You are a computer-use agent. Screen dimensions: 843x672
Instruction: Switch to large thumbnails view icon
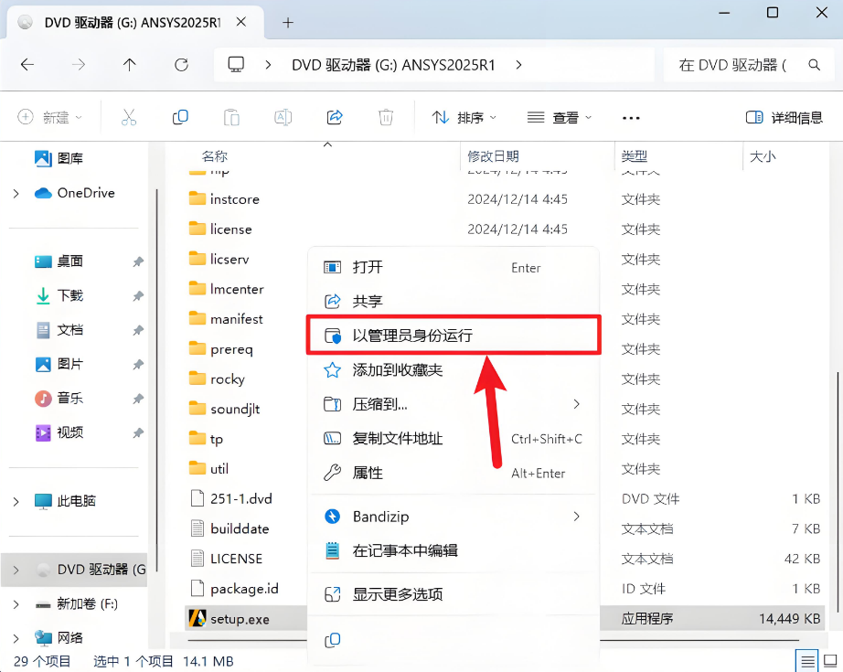tap(831, 661)
